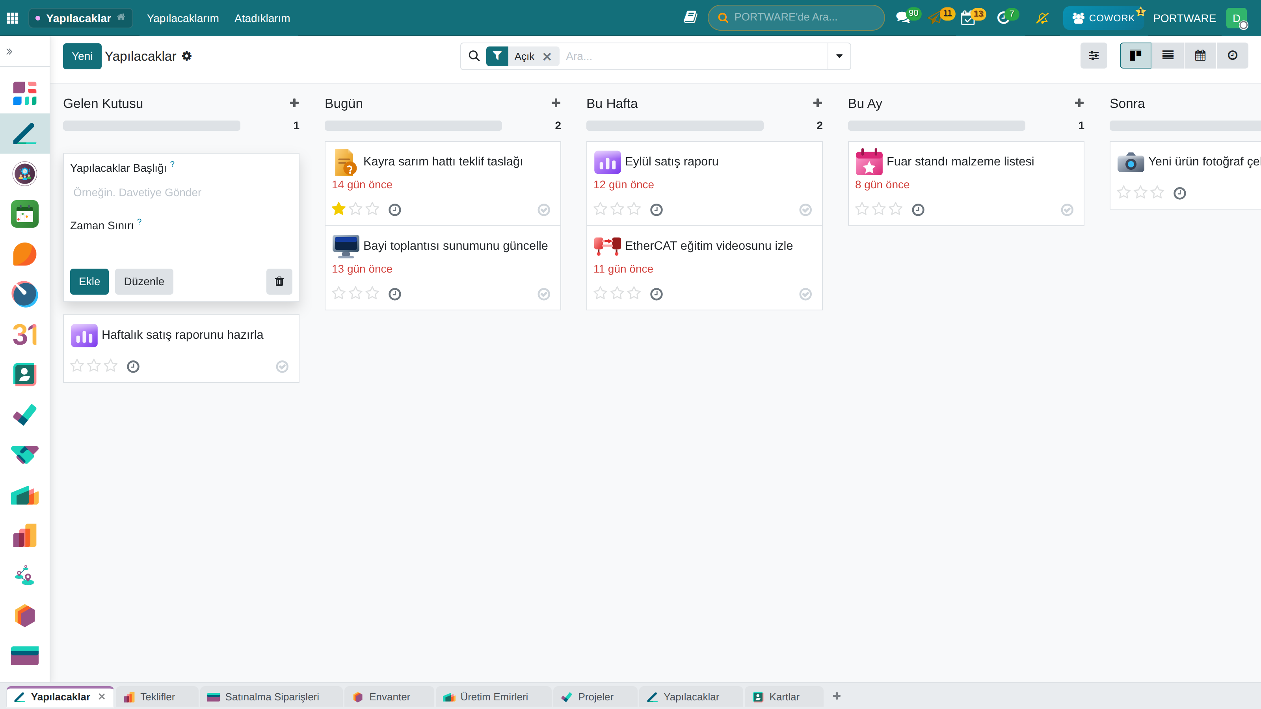This screenshot has width=1261, height=709.
Task: Switch to calendar view
Action: click(1200, 56)
